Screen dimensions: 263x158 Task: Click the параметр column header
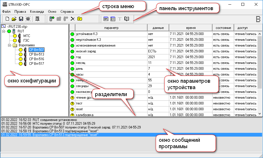(x=111, y=28)
